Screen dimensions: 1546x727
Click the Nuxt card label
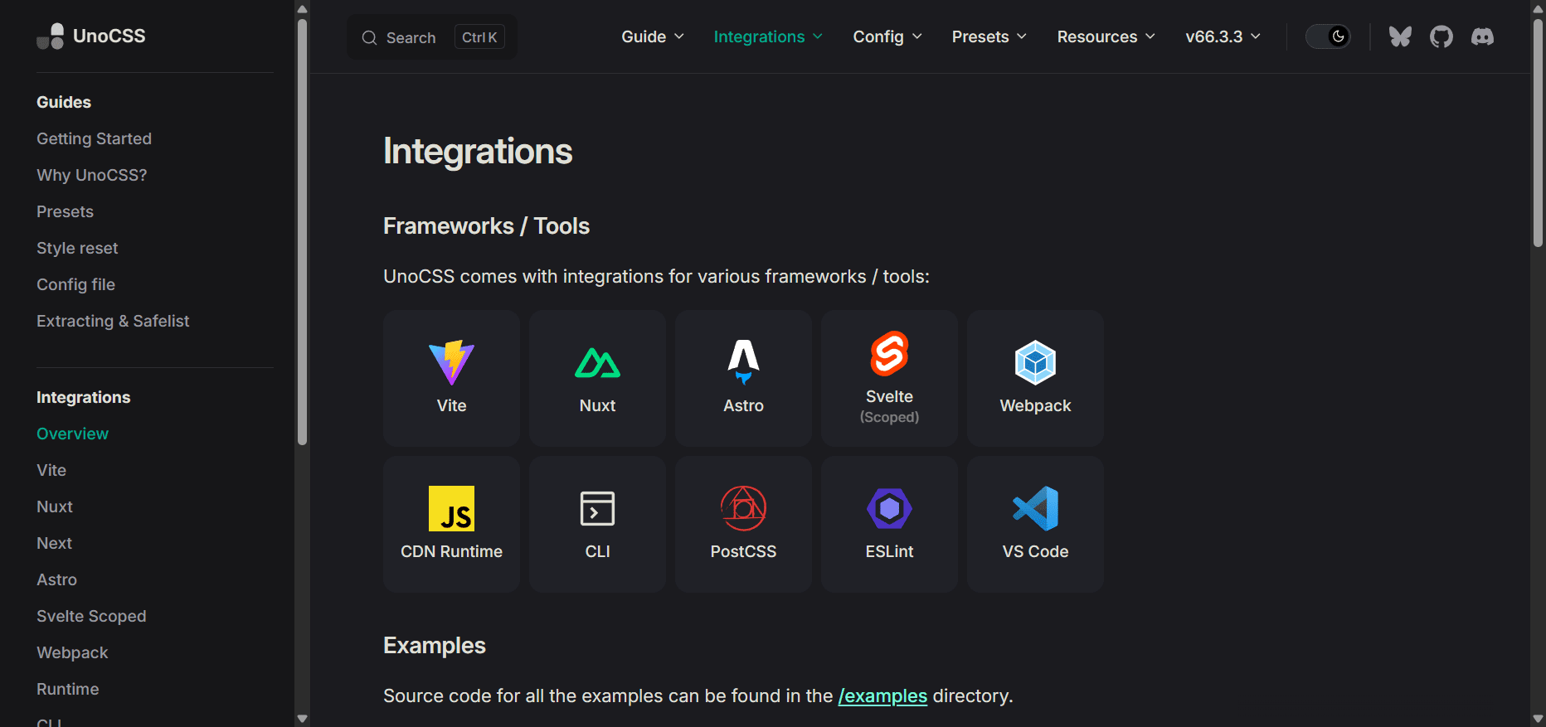pos(597,405)
